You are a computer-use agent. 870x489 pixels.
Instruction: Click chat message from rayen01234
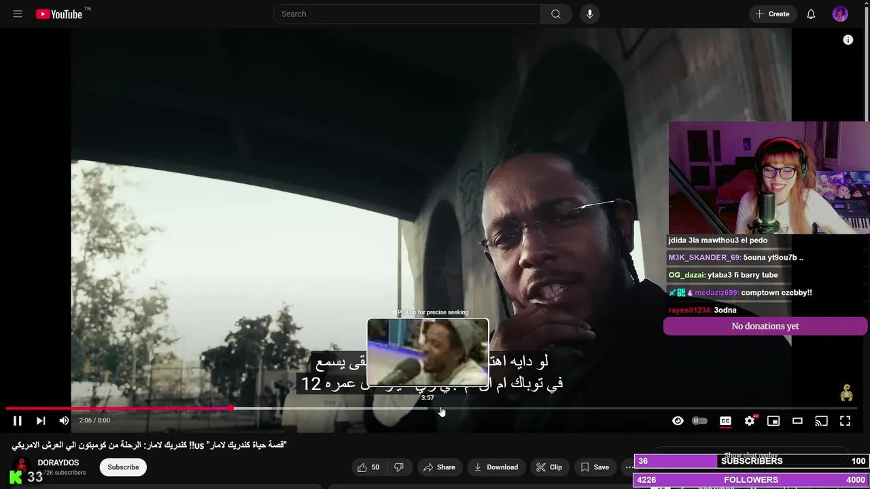click(702, 310)
